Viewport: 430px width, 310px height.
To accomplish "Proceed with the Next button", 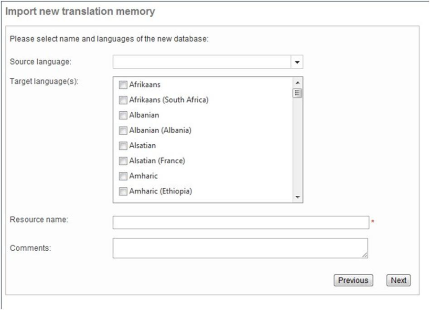I will coord(398,280).
